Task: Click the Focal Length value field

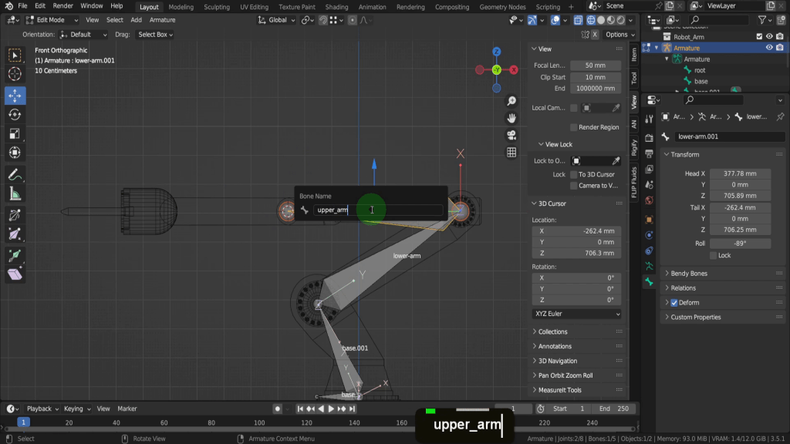Action: coord(595,66)
